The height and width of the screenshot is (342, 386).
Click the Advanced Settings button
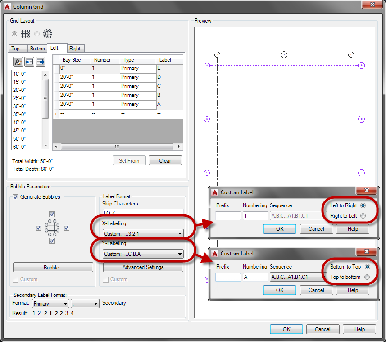point(143,268)
